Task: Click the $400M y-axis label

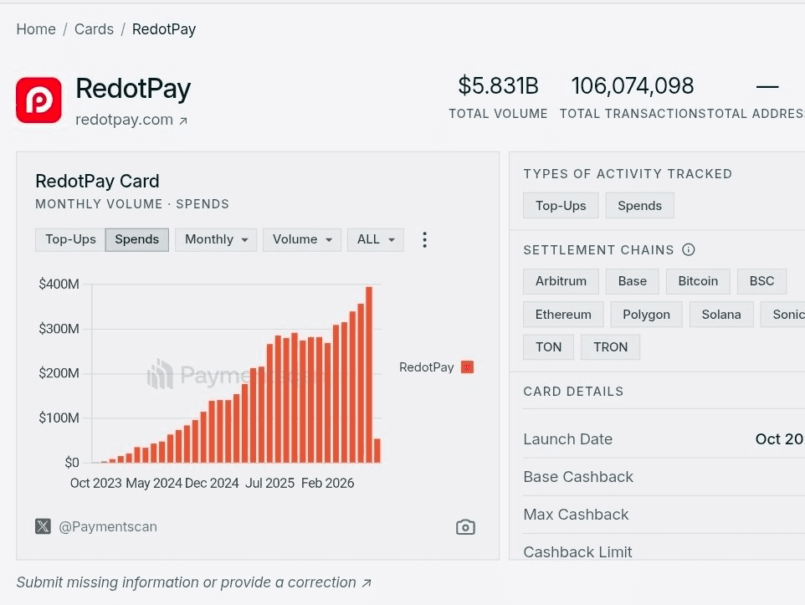Action: coord(59,284)
